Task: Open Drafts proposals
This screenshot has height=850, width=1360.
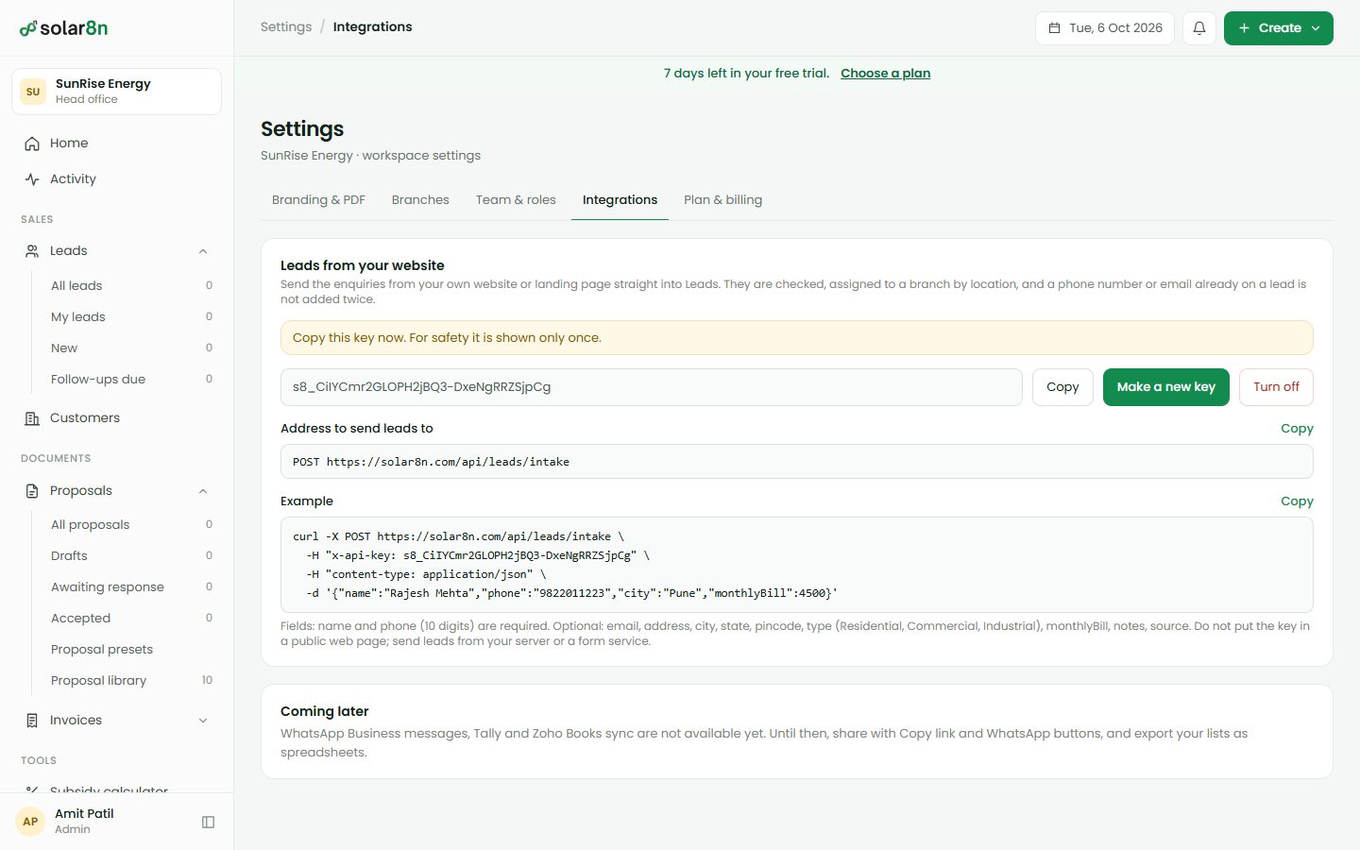Action: [130, 556]
